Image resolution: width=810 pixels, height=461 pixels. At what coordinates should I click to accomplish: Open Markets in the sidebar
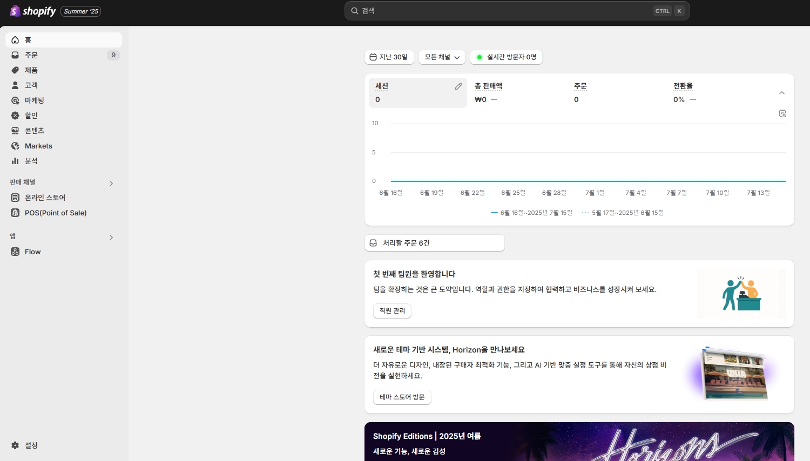coord(38,146)
